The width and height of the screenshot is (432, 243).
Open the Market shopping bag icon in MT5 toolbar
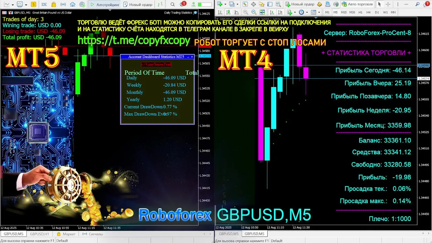coord(54,4)
